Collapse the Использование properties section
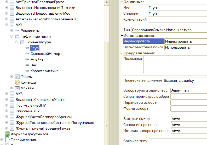This screenshot has height=145, width=207. (x=122, y=36)
